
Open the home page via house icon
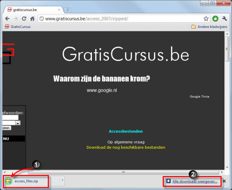32,19
